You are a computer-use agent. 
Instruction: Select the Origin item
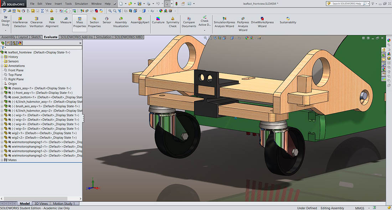pos(12,84)
